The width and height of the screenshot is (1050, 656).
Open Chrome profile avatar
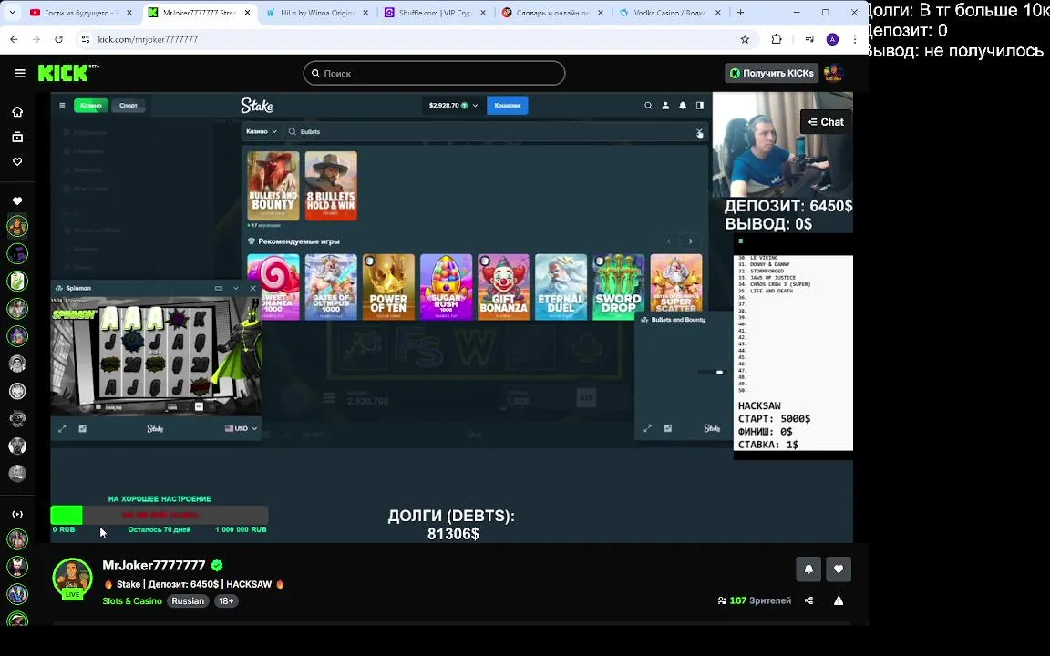832,39
